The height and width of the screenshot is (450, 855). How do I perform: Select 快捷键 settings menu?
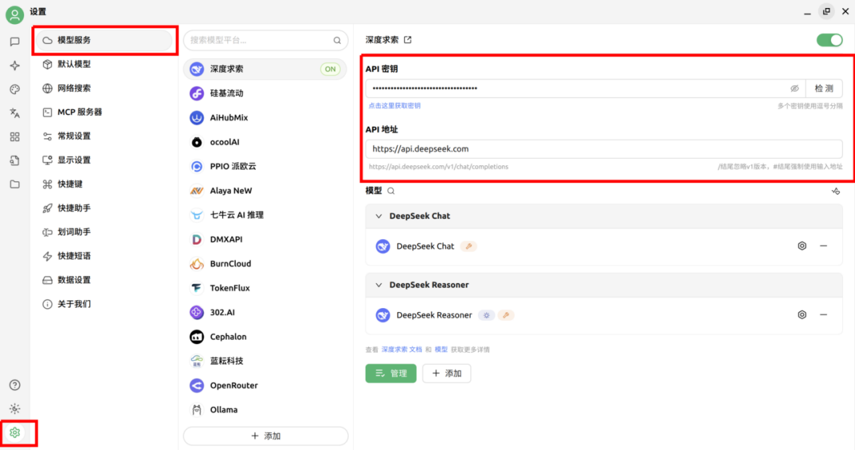click(x=105, y=184)
